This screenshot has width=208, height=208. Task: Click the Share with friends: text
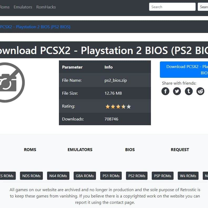click(x=179, y=83)
